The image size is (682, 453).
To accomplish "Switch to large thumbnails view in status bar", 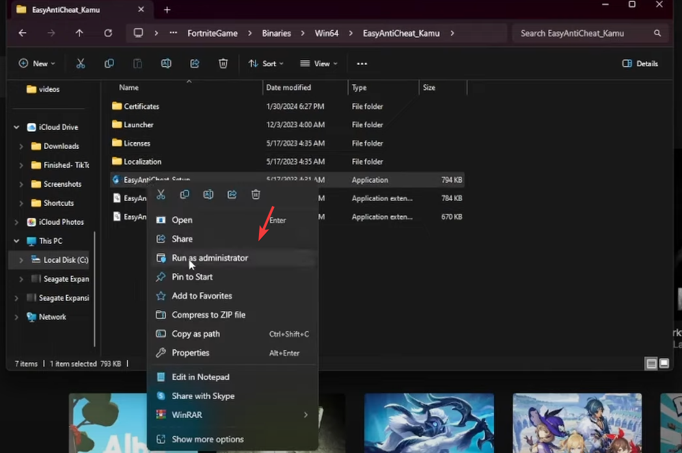I will [x=664, y=364].
